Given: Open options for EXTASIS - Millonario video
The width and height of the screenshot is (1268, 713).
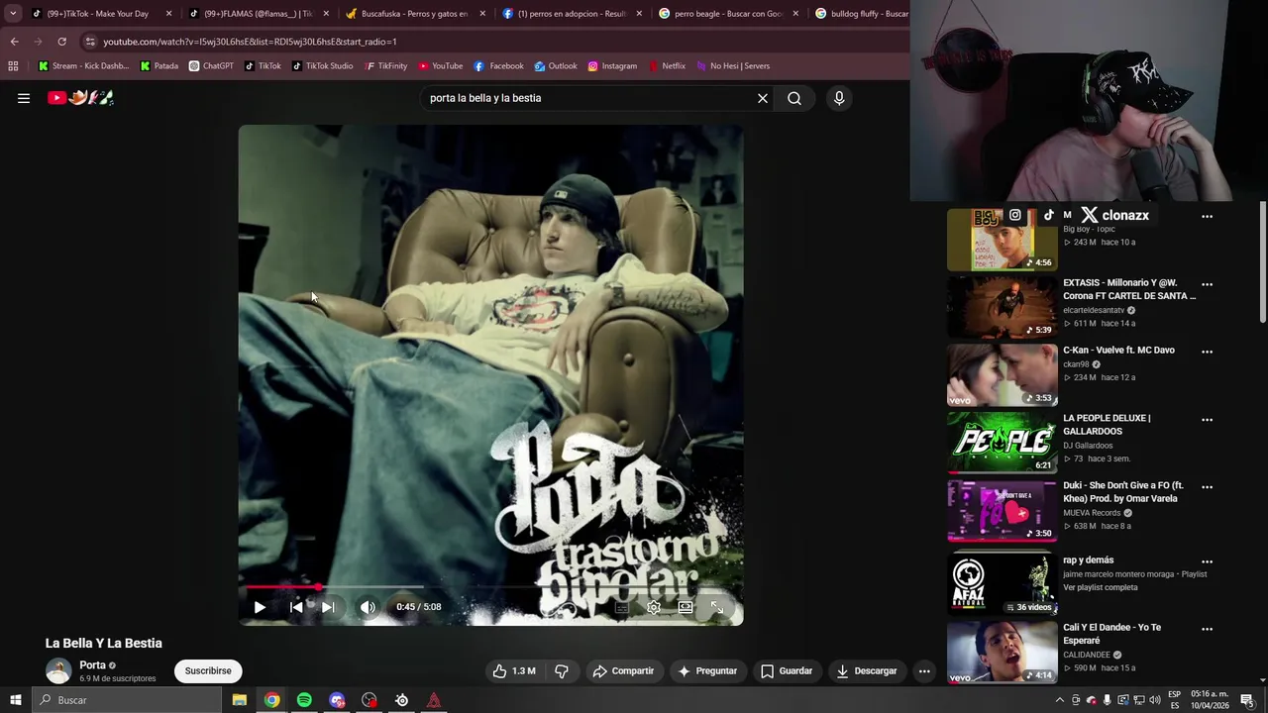Looking at the screenshot, I should [1207, 284].
